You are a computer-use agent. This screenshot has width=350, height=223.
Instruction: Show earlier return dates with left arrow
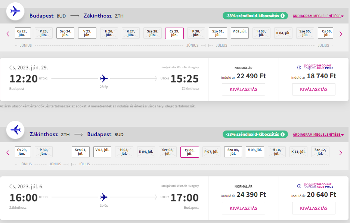7,153
